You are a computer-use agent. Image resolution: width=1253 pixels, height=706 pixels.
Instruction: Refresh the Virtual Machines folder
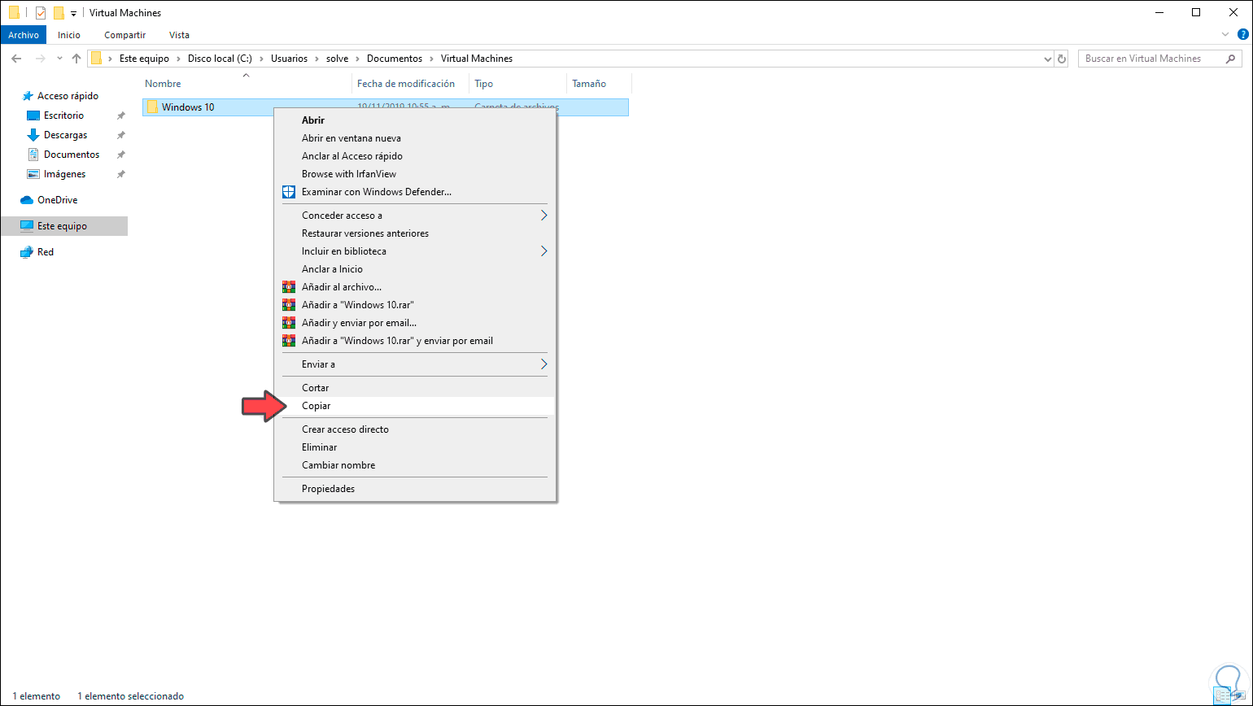click(1061, 59)
